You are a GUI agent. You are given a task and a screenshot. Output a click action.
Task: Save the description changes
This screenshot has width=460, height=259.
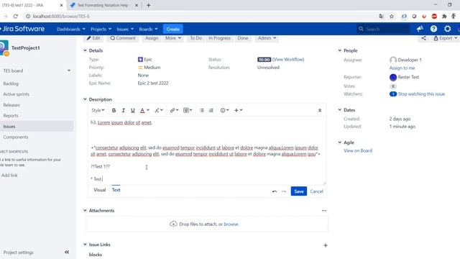[299, 191]
